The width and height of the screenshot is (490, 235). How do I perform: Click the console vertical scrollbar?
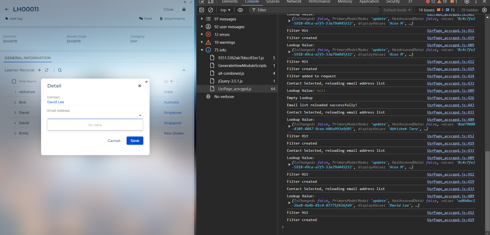(487, 191)
